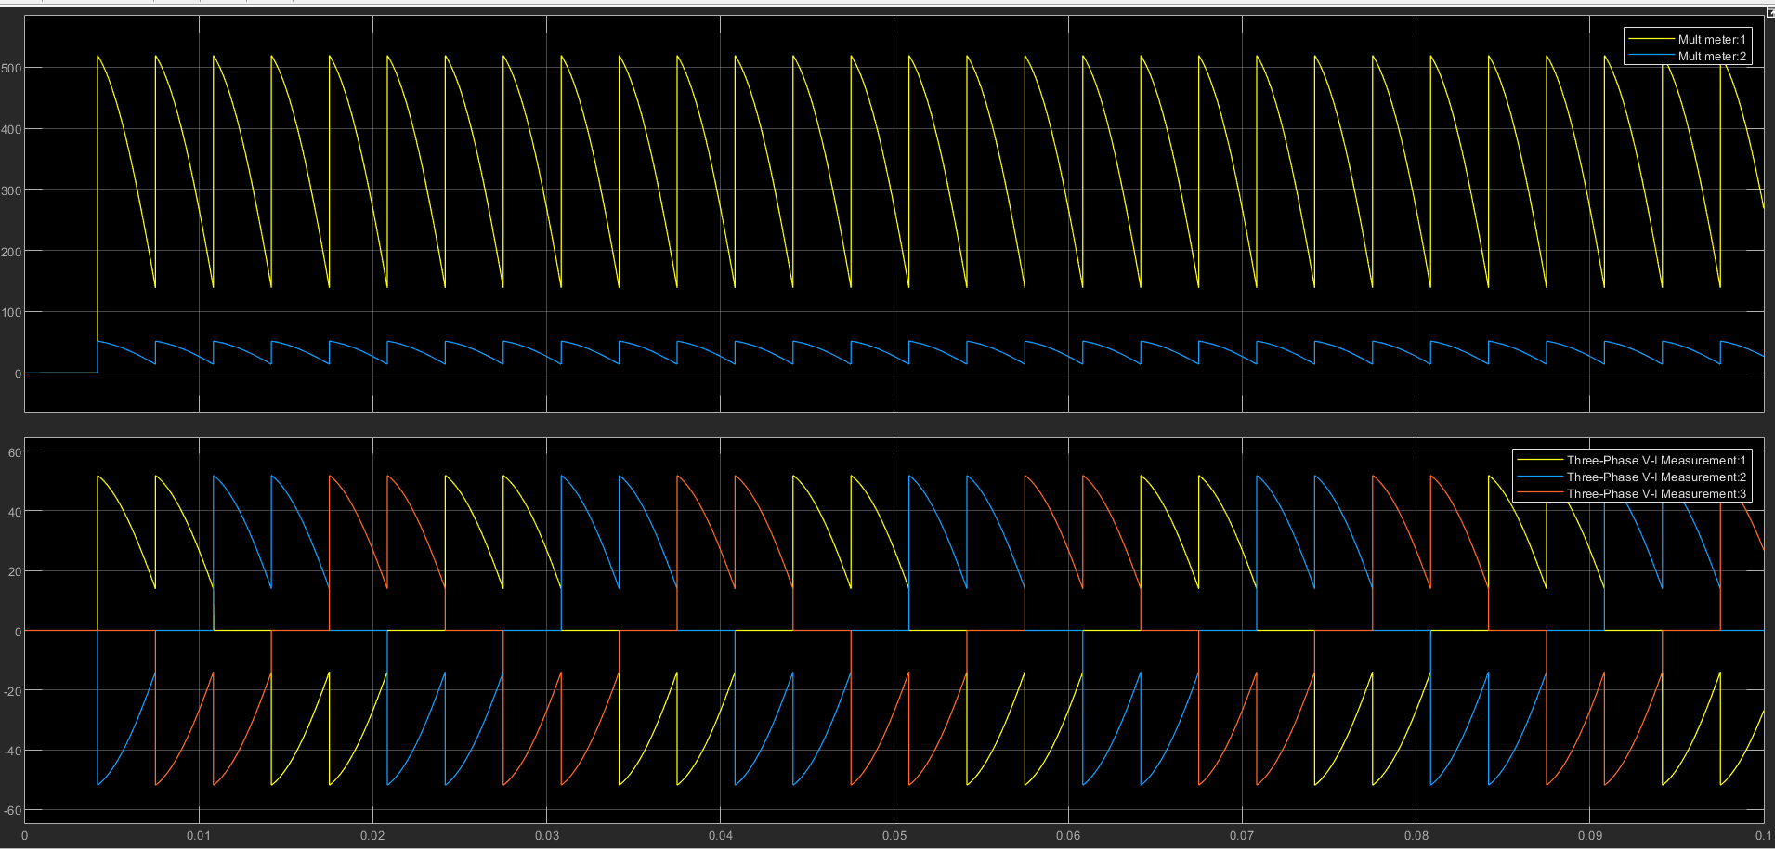Click the maximize axes icon at top-right corner
This screenshot has height=850, width=1775.
point(1769,12)
